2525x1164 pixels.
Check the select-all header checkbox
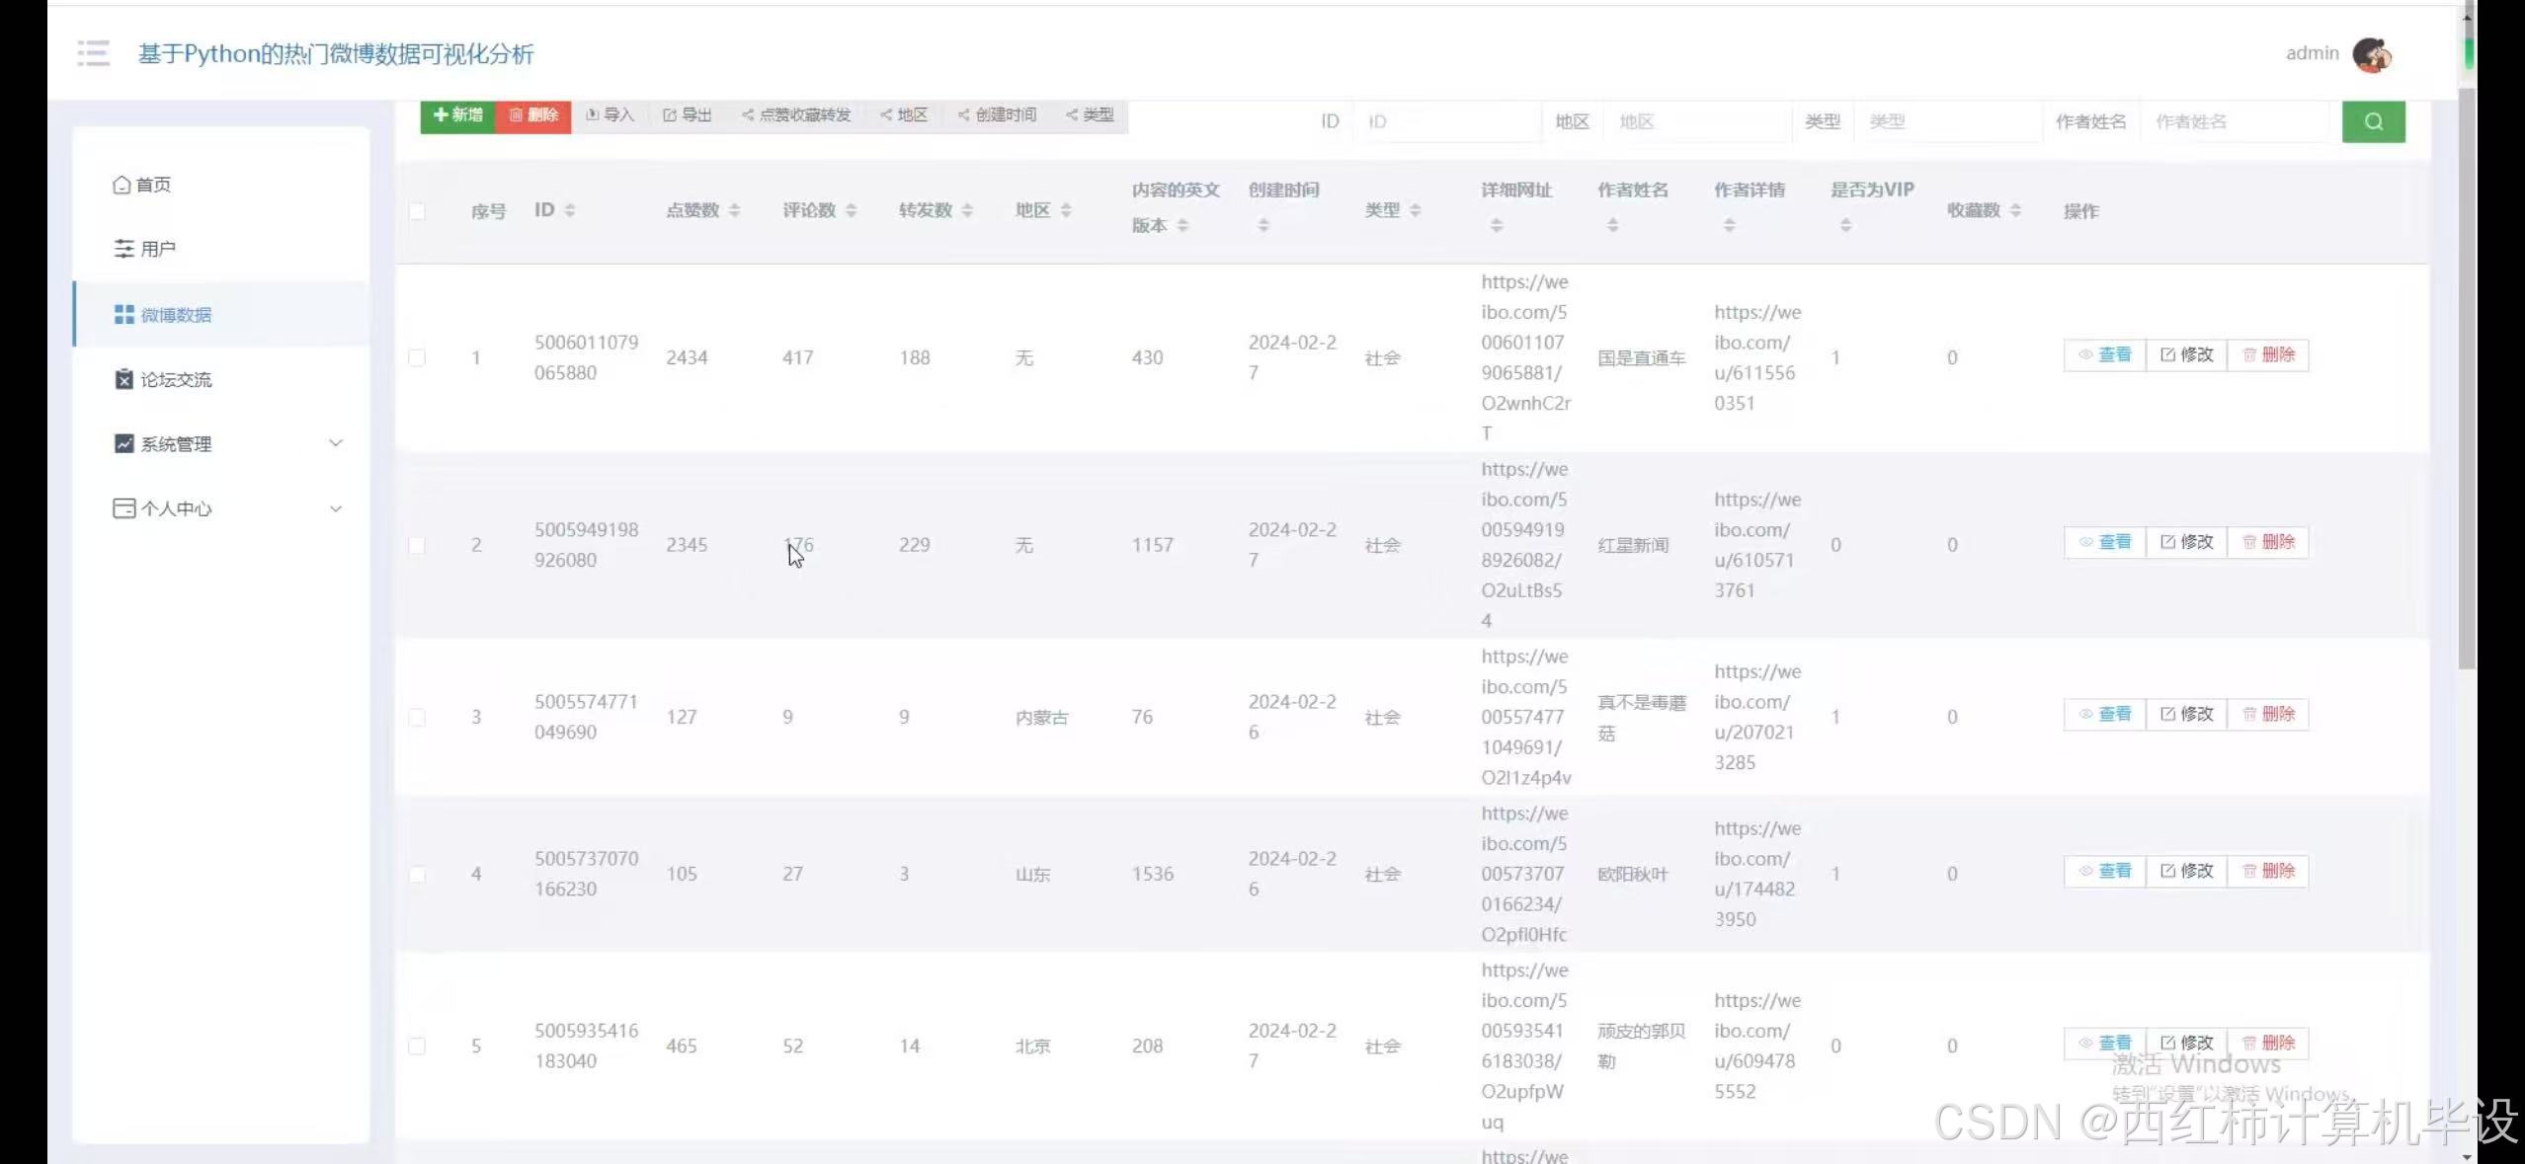point(417,211)
